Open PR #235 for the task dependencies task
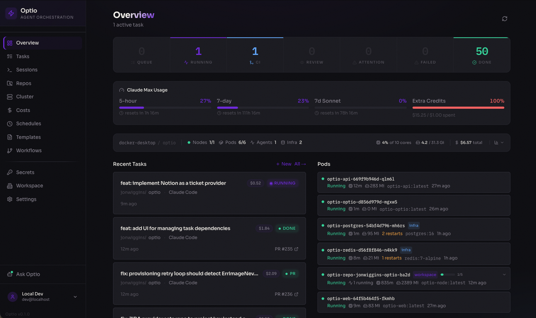Image resolution: width=536 pixels, height=318 pixels. pos(287,249)
